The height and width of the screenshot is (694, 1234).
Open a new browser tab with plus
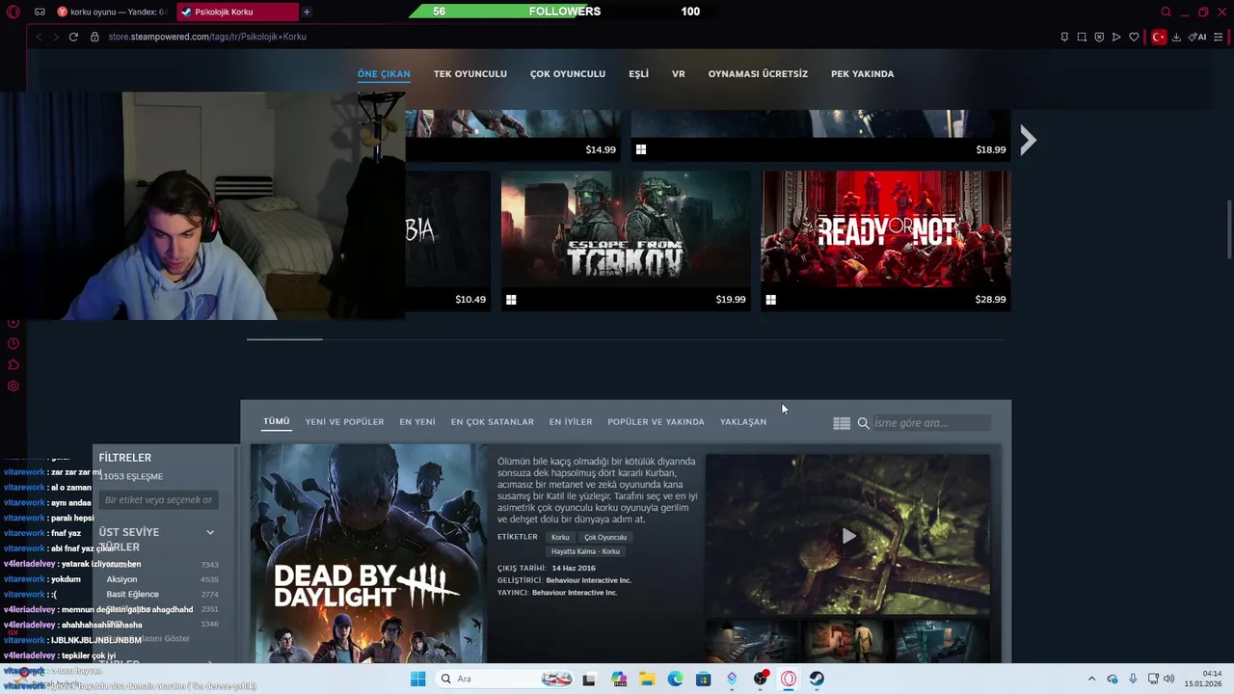[307, 12]
